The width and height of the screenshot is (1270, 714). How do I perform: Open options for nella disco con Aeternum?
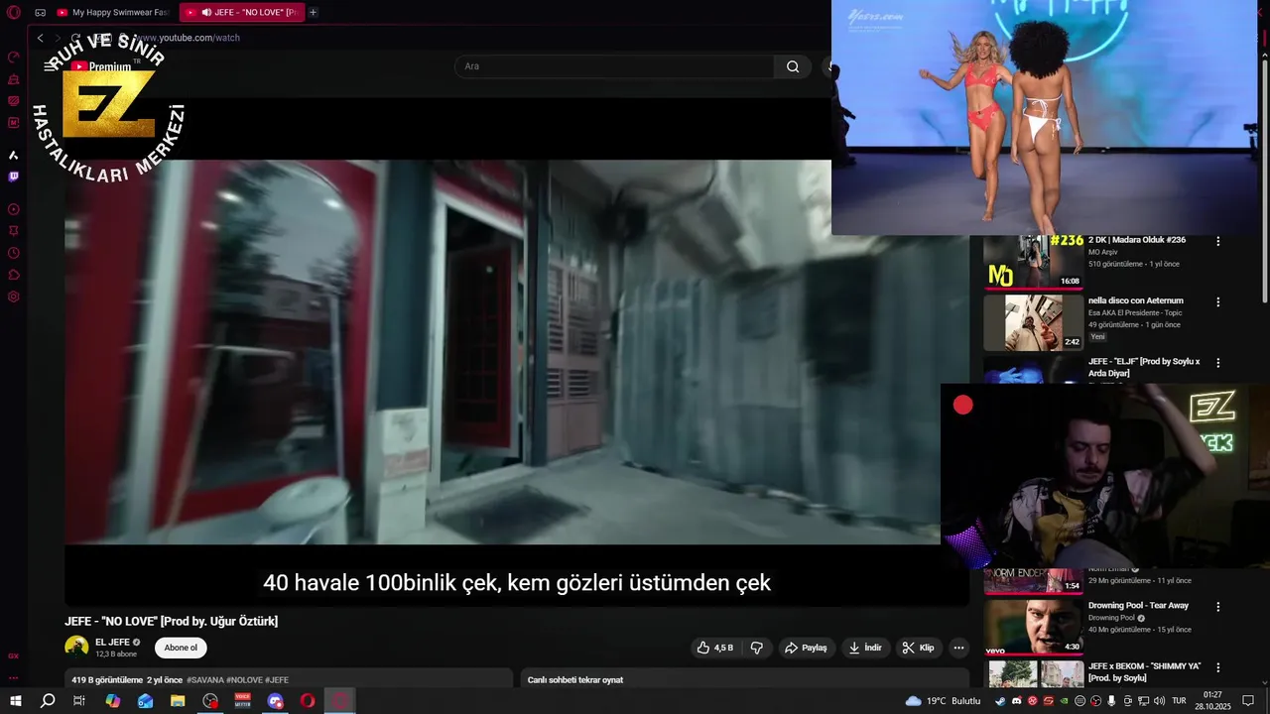coord(1218,301)
